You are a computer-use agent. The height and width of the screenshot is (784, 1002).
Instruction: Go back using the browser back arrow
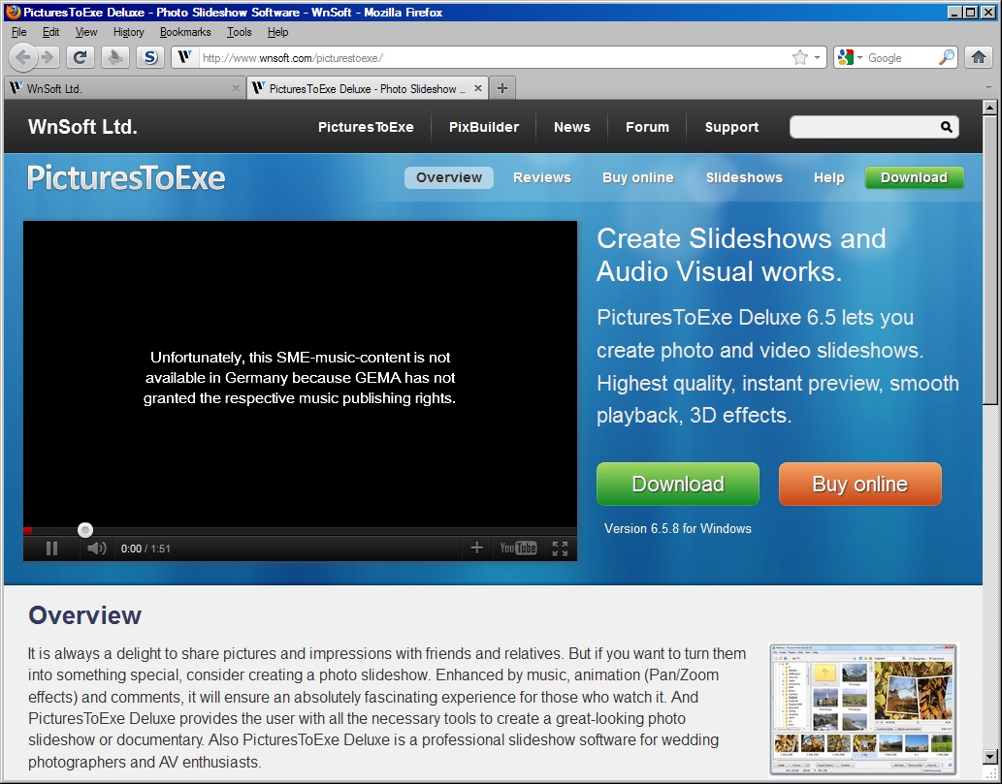tap(23, 57)
